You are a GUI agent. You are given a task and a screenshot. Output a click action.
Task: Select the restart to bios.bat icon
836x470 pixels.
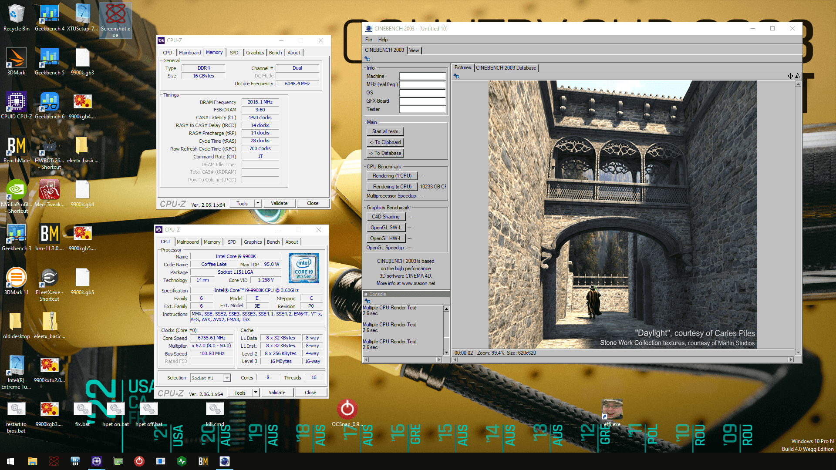point(16,418)
